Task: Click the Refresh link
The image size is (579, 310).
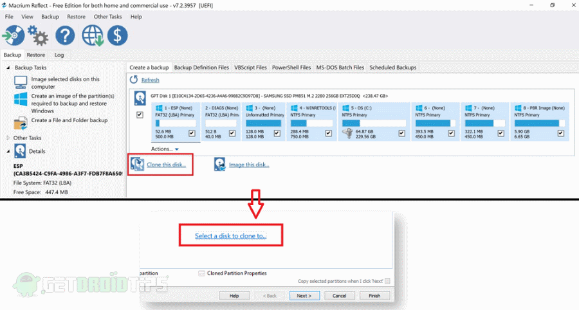Action: pyautogui.click(x=151, y=80)
